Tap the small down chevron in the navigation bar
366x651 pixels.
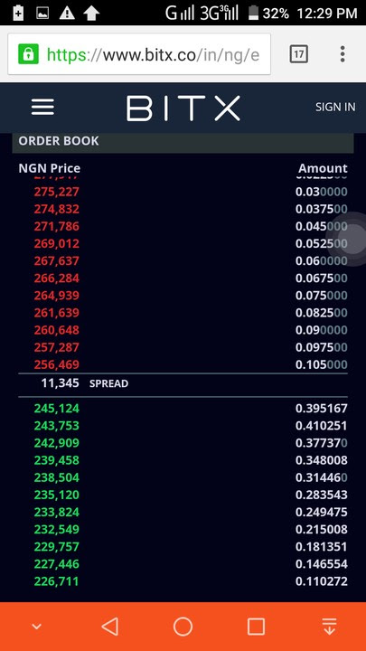point(36,626)
